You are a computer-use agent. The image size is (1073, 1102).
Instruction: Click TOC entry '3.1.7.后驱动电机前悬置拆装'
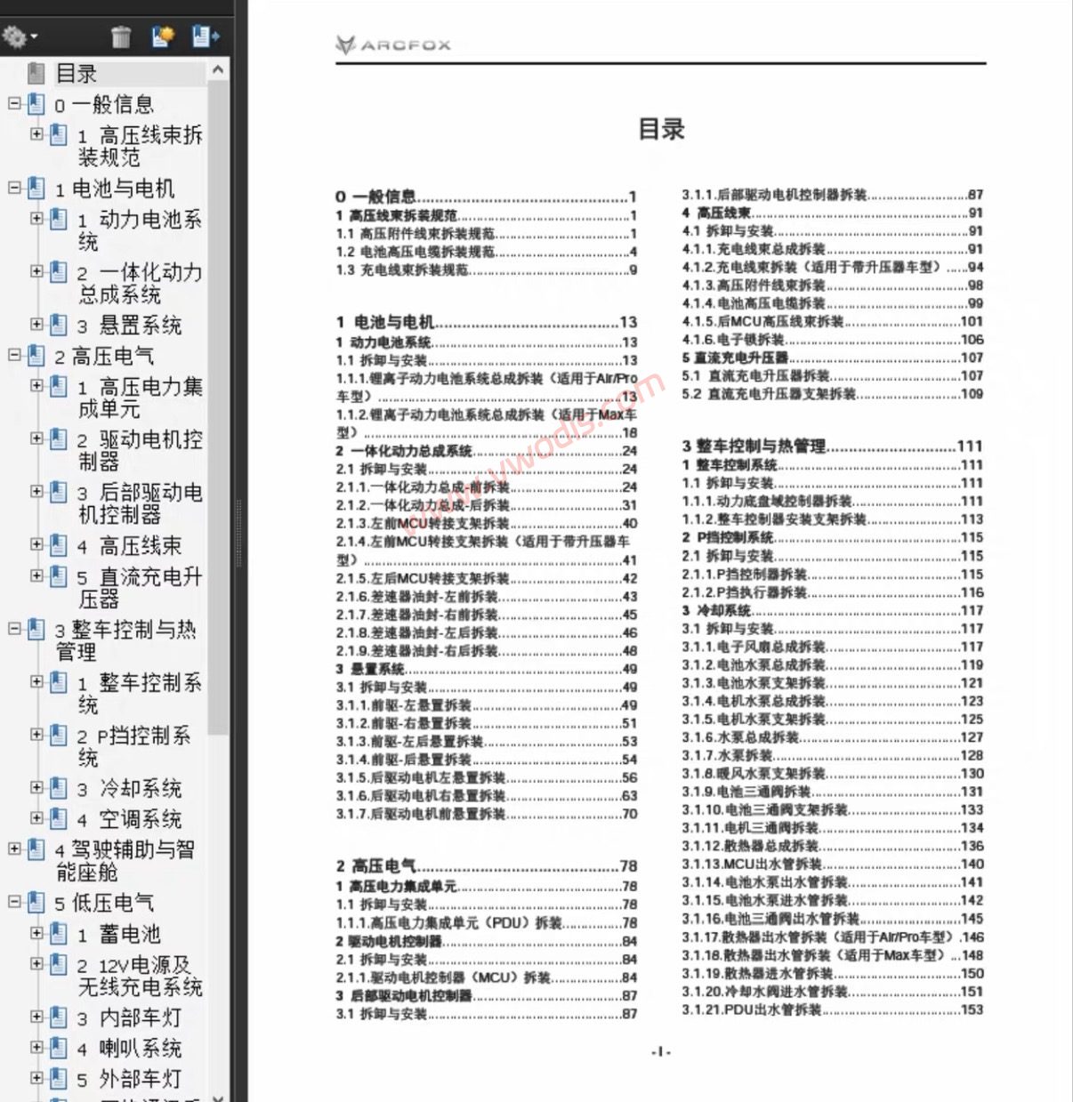(486, 814)
